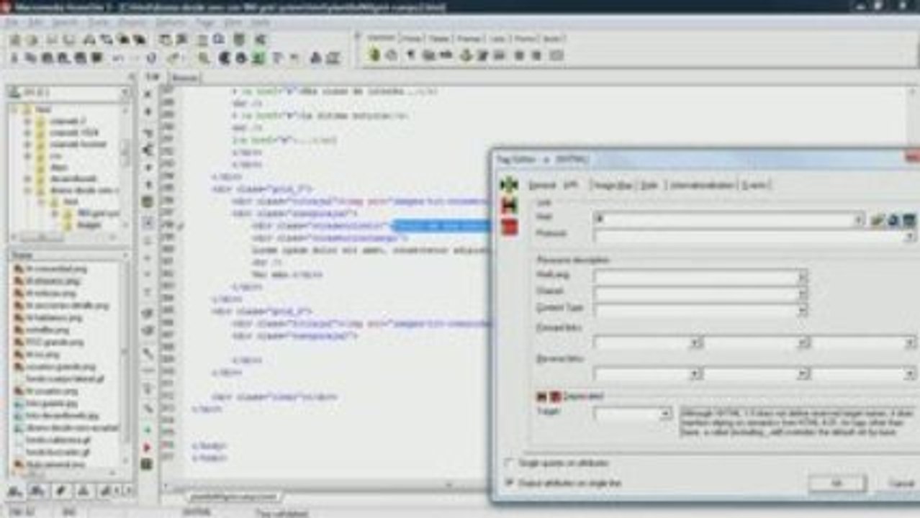Click the Open file toolbar icon
This screenshot has width=920, height=518.
[31, 40]
